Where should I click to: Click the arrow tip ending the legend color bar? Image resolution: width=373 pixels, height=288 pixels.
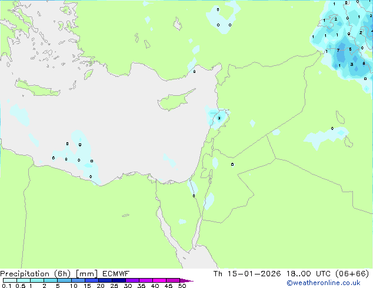[187, 280]
